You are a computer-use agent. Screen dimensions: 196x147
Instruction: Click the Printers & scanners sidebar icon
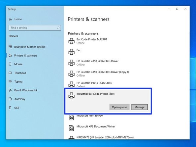click(10, 55)
